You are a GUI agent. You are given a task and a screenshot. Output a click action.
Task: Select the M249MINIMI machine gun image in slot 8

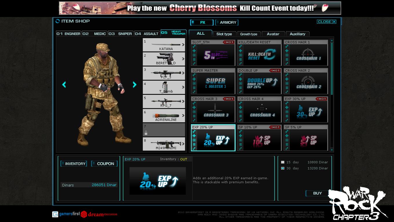pos(165,143)
